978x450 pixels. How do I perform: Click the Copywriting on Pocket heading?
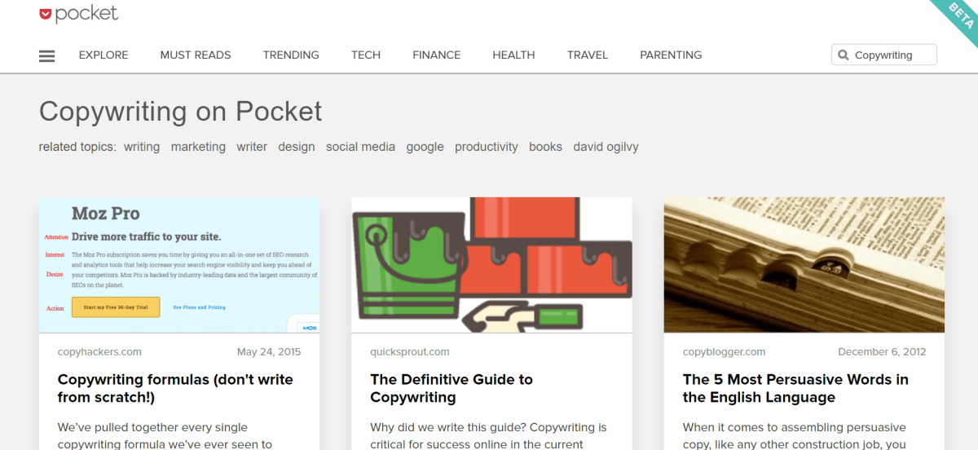coord(181,111)
